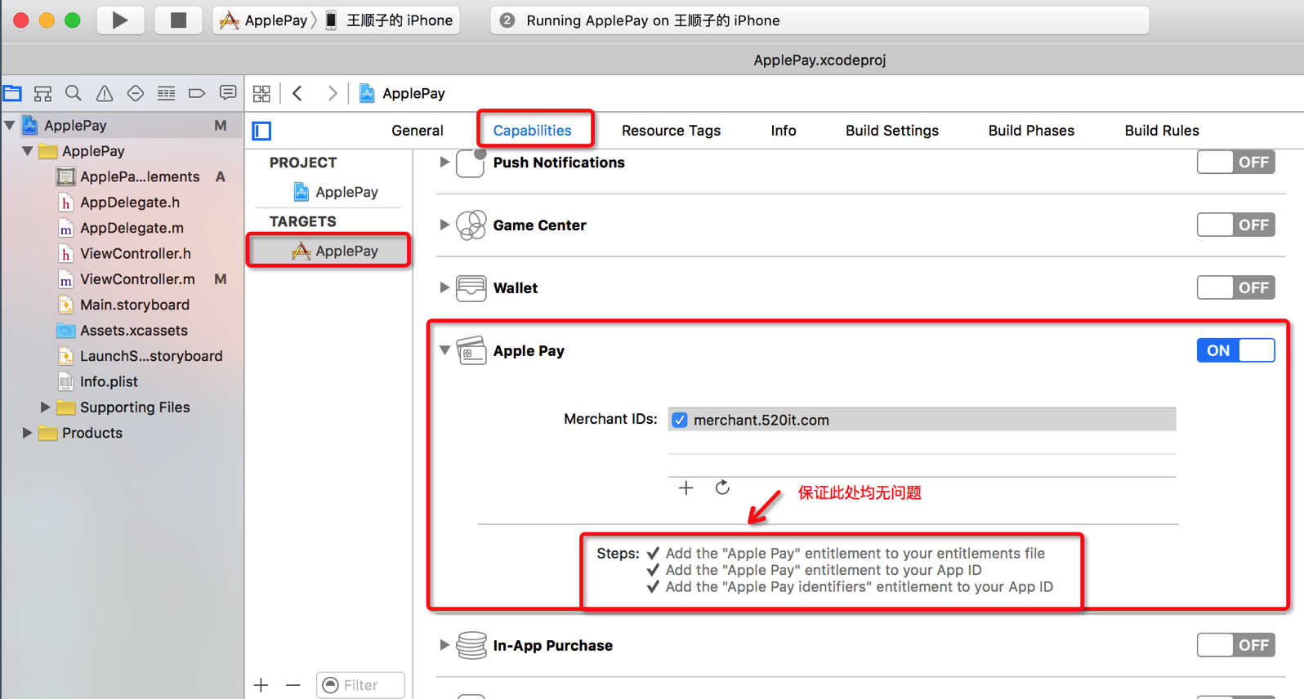
Task: Open the ApplePay scheme selector
Action: point(265,20)
